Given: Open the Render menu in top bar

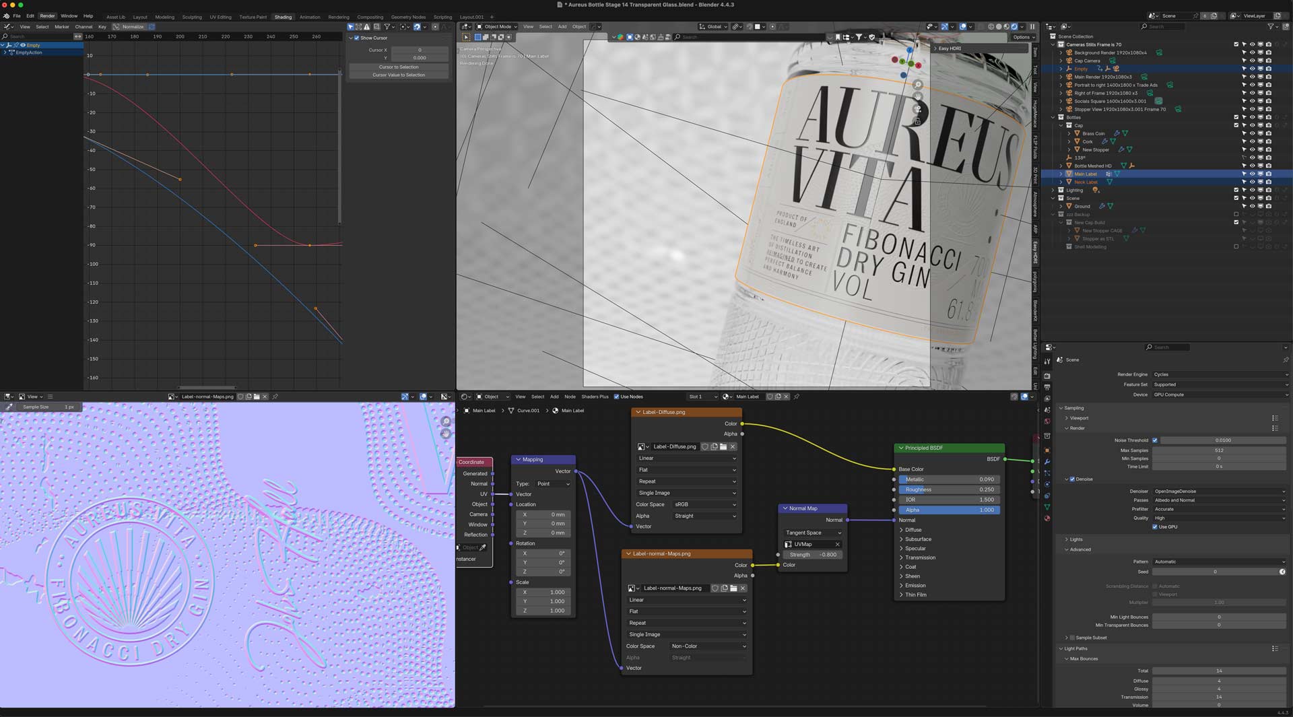Looking at the screenshot, I should [47, 15].
